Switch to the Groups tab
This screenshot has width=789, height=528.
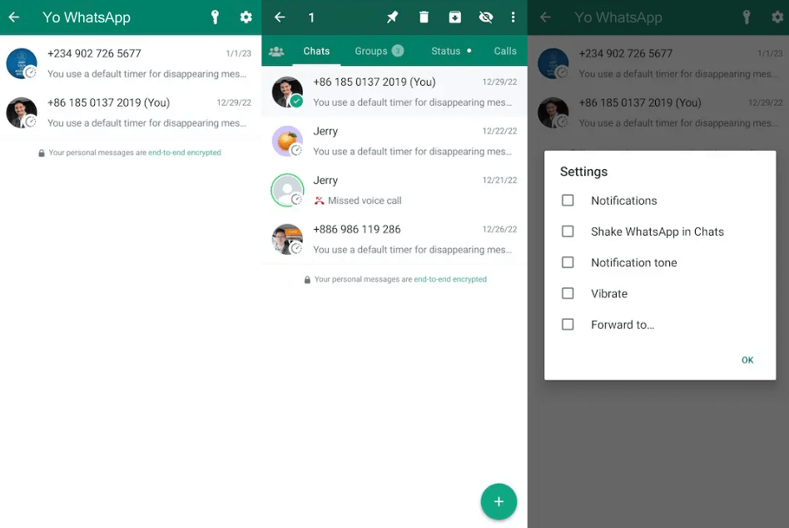(378, 52)
